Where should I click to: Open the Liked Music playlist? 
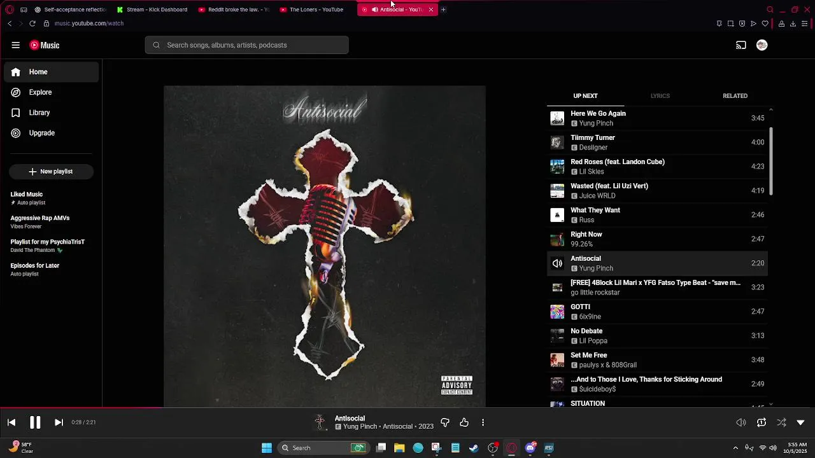tap(51, 198)
